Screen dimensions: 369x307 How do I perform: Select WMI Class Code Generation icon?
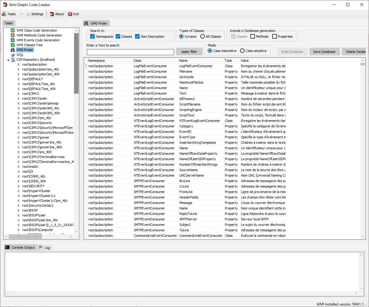pos(13,30)
